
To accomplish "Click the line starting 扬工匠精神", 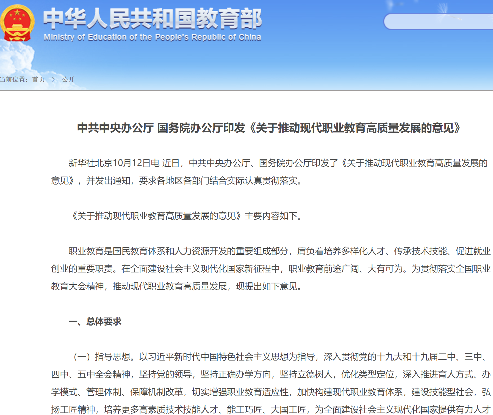I will point(271,409).
